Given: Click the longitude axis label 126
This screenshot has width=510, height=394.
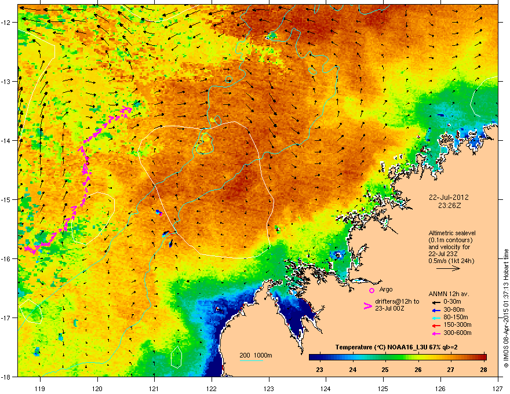Looking at the screenshot, I should click(440, 388).
